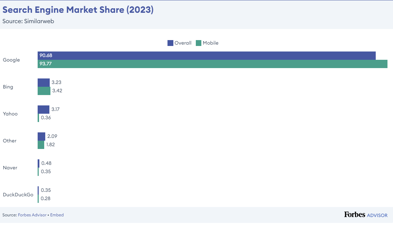The width and height of the screenshot is (393, 225).
Task: Click the Forbes Advisor logo
Action: (x=366, y=215)
